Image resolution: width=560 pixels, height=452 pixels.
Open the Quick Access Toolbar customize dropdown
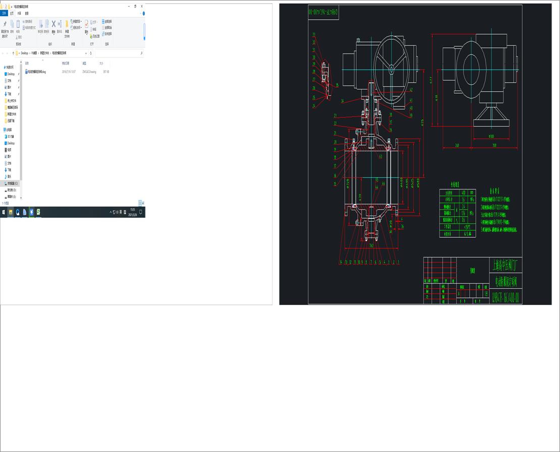point(12,7)
